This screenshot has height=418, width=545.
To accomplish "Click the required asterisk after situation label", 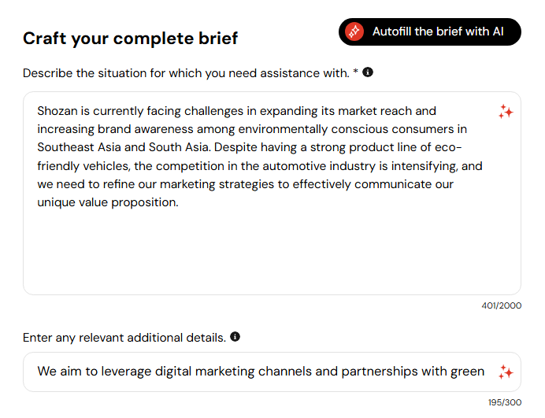I will pos(355,71).
